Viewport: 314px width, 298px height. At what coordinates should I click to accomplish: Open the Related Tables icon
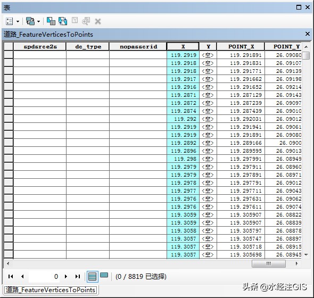click(x=30, y=21)
